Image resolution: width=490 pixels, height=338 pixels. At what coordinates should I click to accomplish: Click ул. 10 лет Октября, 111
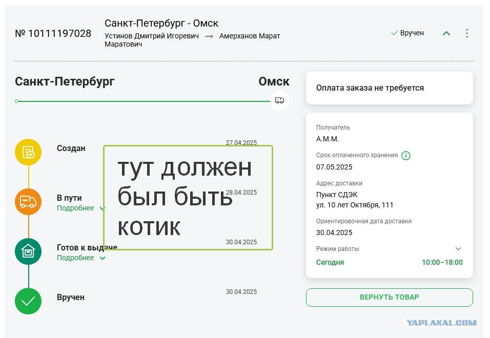coord(355,205)
